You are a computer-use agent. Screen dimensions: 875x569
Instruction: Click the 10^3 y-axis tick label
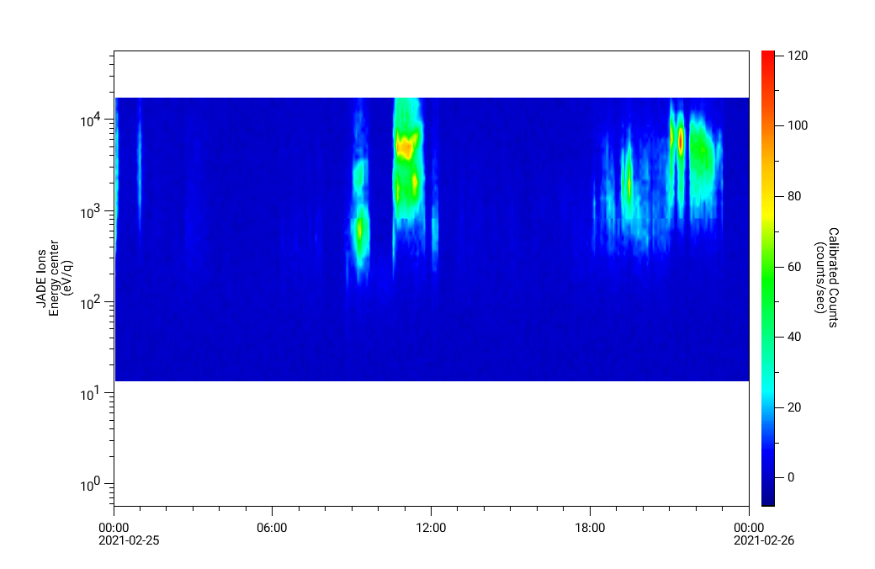pyautogui.click(x=90, y=210)
